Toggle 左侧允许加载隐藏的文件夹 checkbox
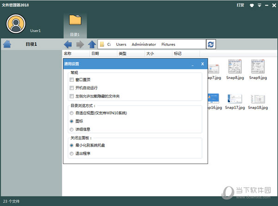This screenshot has height=206, width=278. 72,96
